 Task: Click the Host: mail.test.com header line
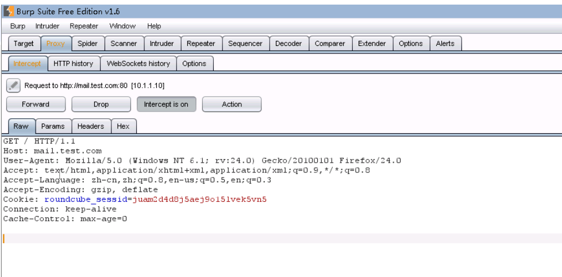coord(52,151)
